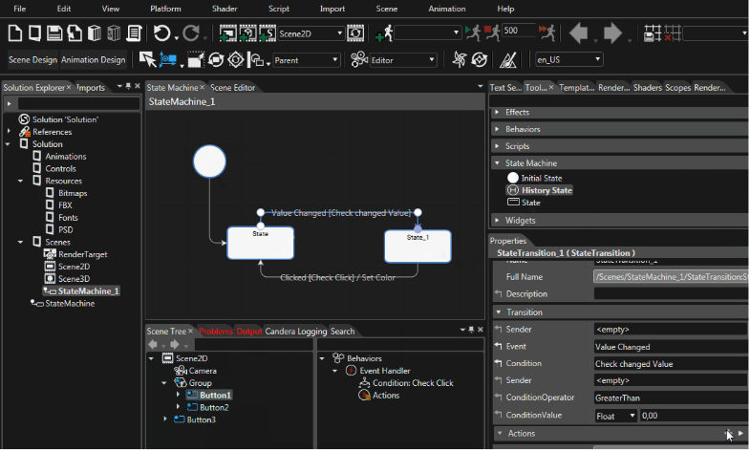The width and height of the screenshot is (750, 451).
Task: Open the Shader menu
Action: coord(225,9)
